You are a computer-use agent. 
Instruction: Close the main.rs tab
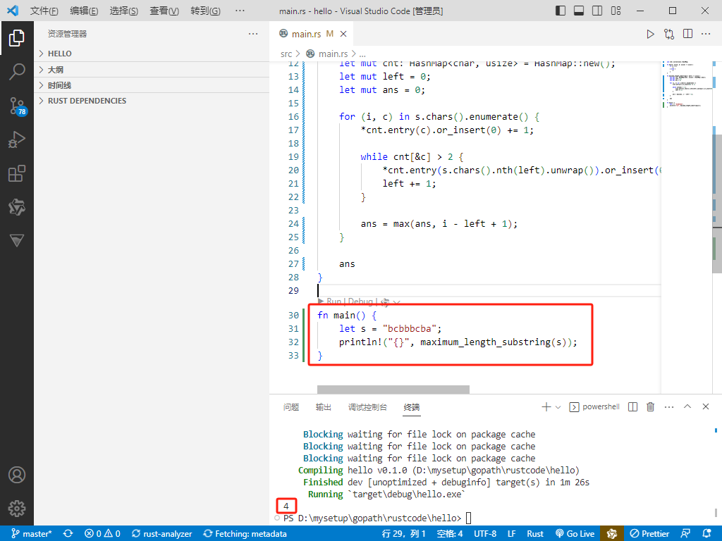[343, 34]
